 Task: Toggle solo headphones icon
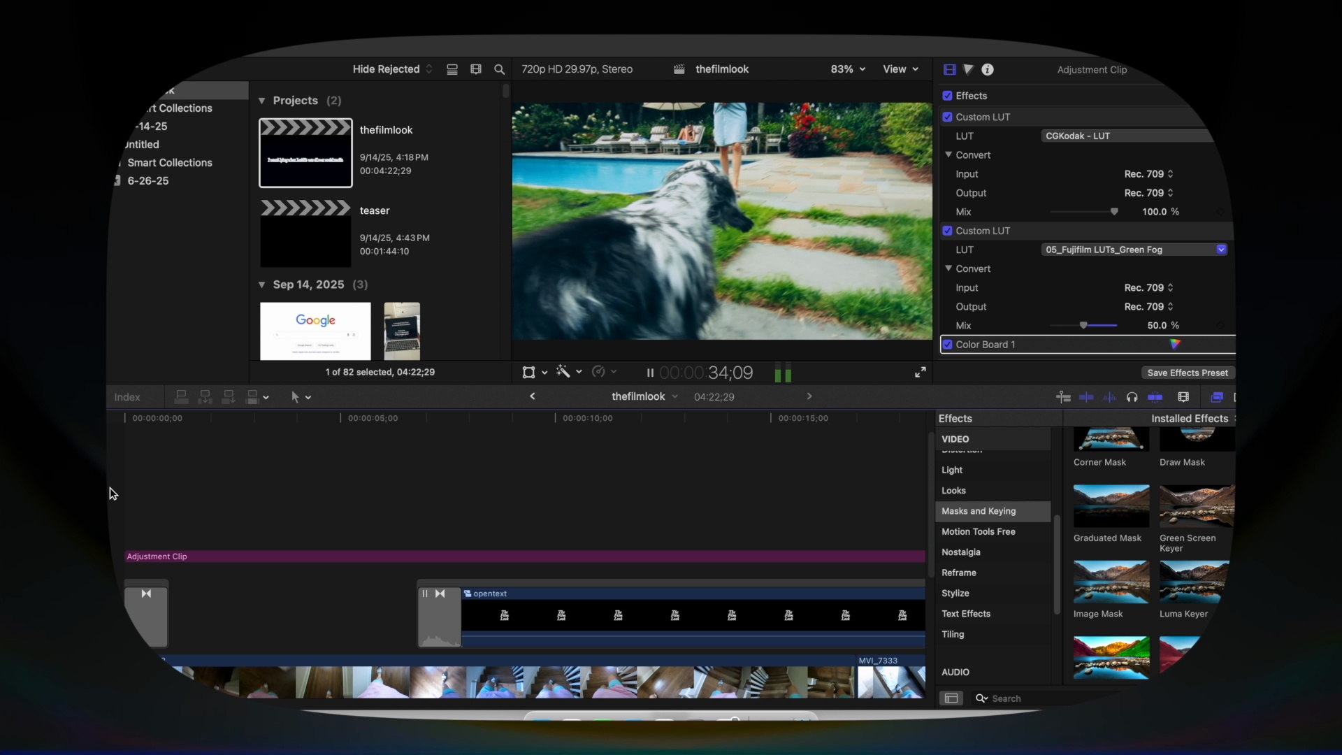coord(1132,397)
